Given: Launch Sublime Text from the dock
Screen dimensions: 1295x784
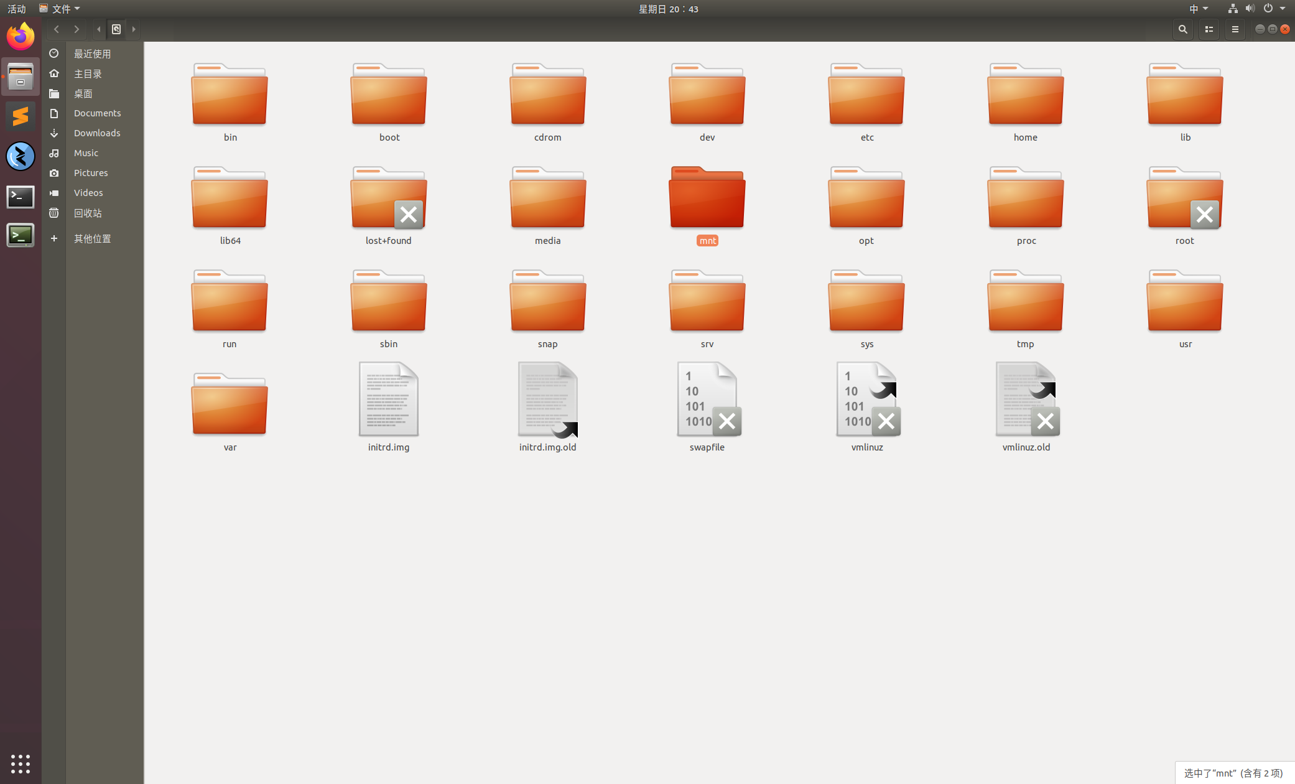Looking at the screenshot, I should 21,116.
